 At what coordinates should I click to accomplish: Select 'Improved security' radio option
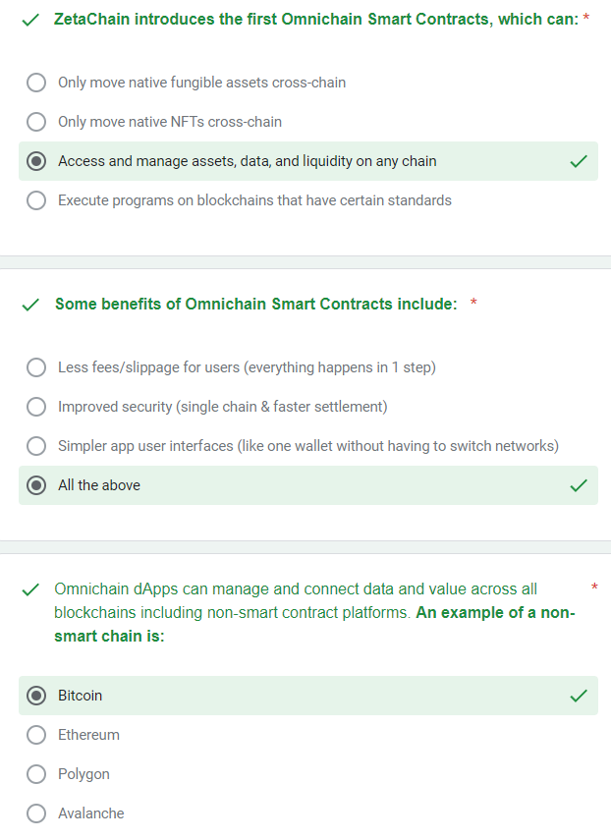(36, 407)
